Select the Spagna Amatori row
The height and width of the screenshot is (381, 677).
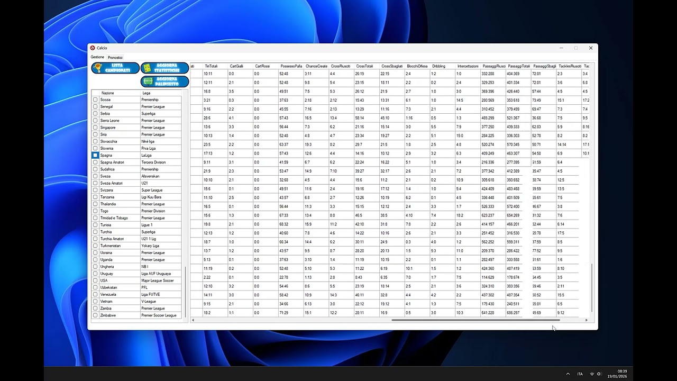point(137,162)
